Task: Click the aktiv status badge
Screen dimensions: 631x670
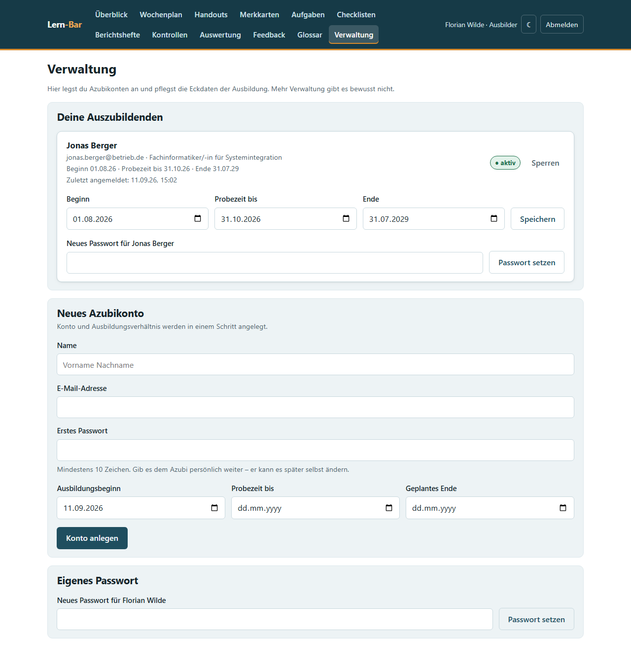Action: [x=505, y=163]
